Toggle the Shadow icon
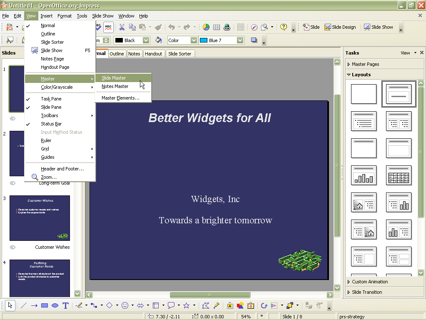This screenshot has width=426, height=320. 254,40
